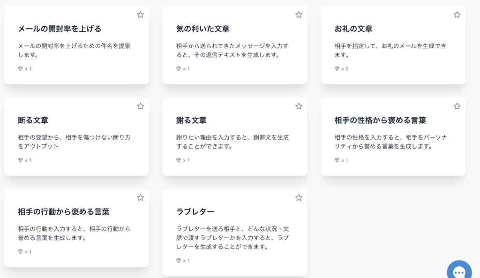This screenshot has width=480, height=278.
Task: Click the star on ラブレター card
Action: pyautogui.click(x=299, y=198)
